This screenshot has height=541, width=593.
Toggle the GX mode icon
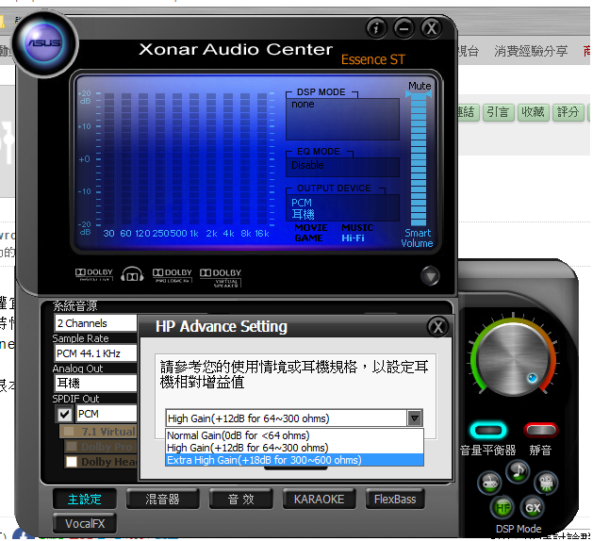pyautogui.click(x=533, y=508)
